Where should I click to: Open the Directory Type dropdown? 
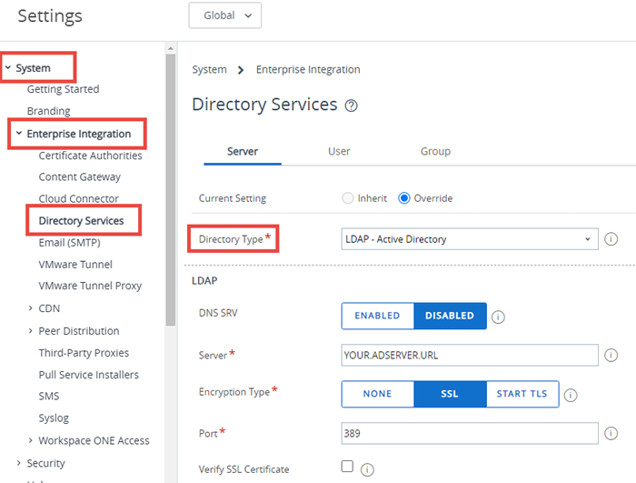pyautogui.click(x=470, y=239)
